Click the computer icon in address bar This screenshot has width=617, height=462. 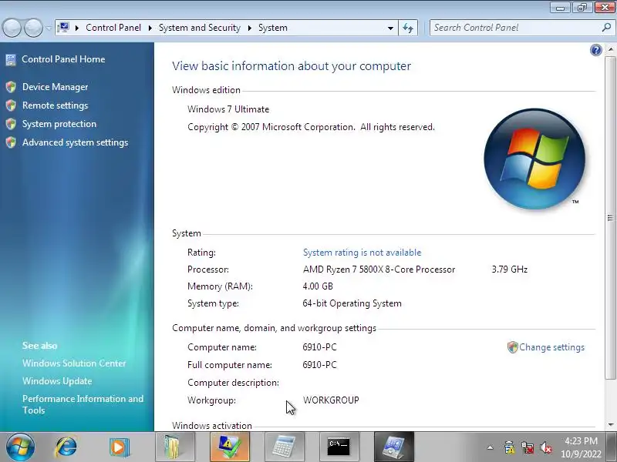(63, 28)
